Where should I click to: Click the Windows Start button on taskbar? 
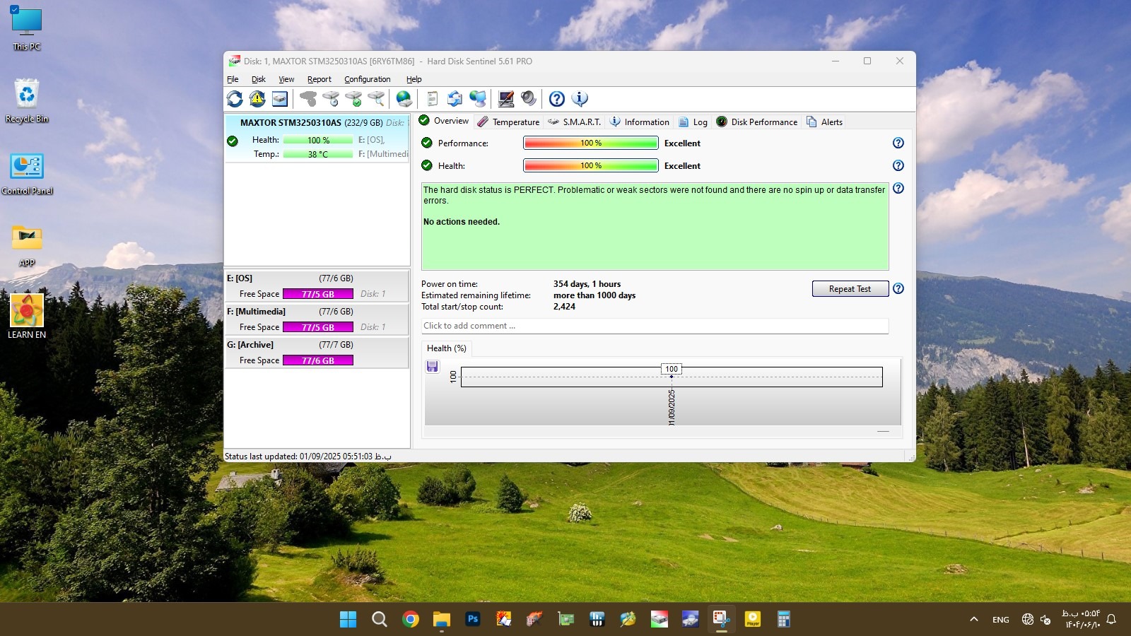click(x=348, y=620)
